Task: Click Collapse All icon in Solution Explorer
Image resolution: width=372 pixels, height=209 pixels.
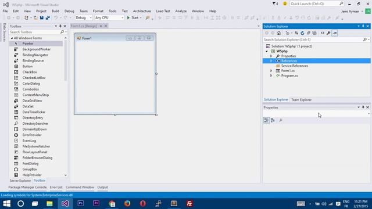Action: pyautogui.click(x=309, y=33)
